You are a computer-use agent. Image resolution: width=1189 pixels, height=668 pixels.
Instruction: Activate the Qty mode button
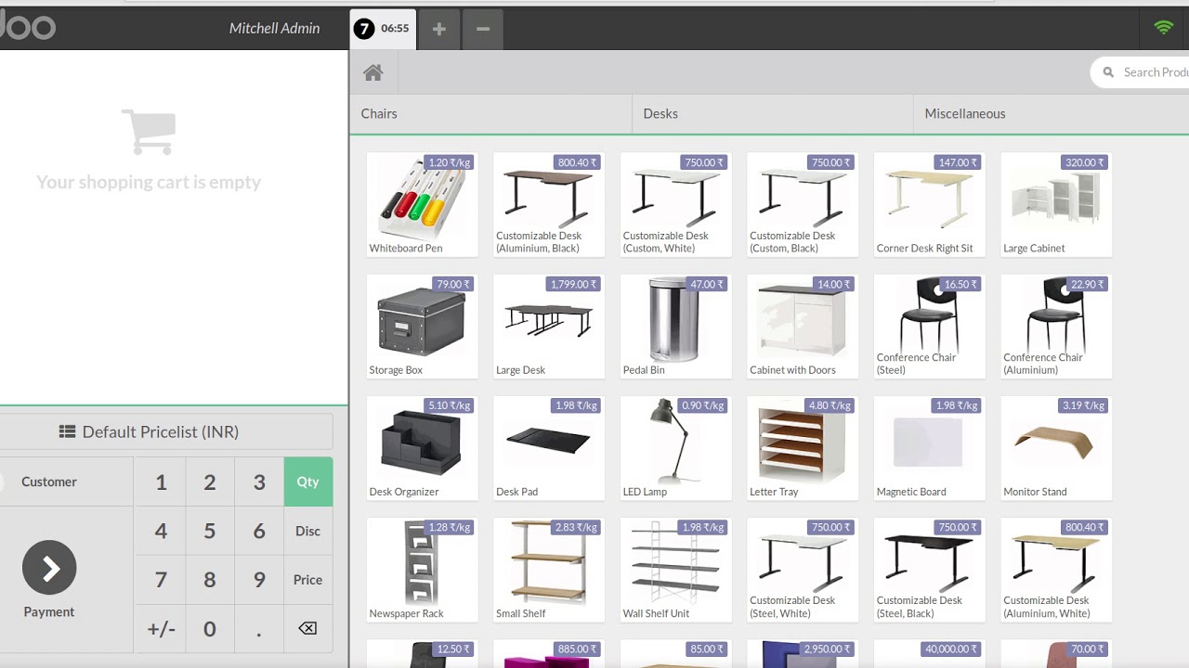307,482
